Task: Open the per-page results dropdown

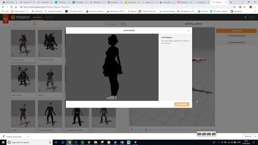Action: (x=112, y=24)
